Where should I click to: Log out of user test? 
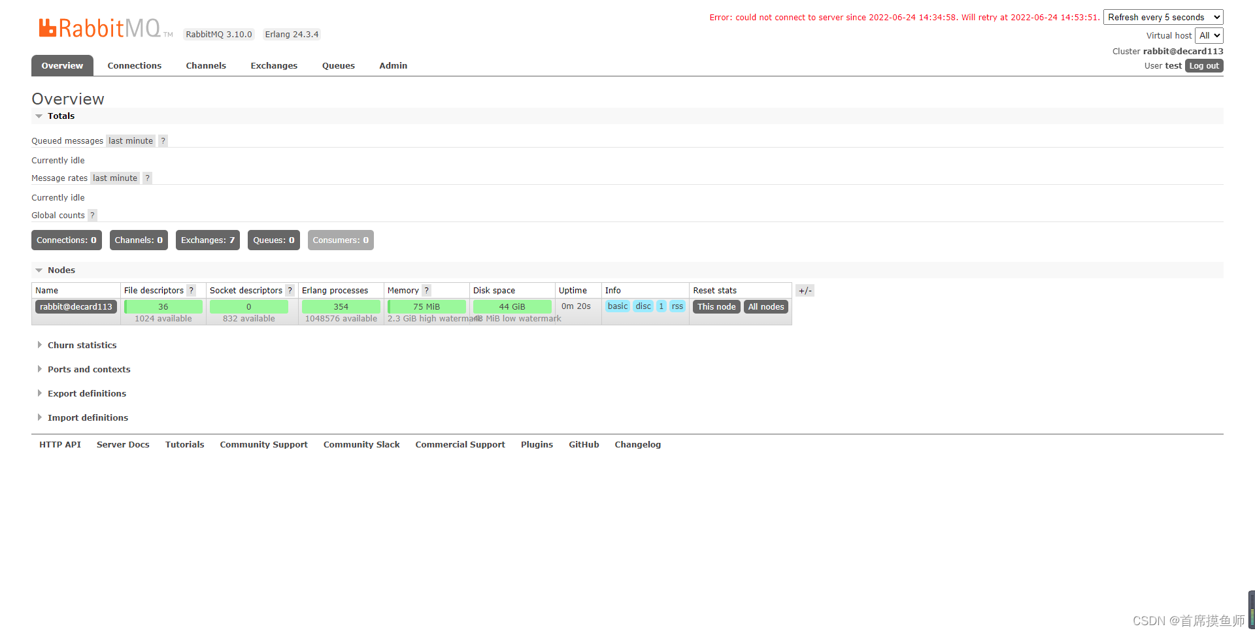click(x=1204, y=66)
